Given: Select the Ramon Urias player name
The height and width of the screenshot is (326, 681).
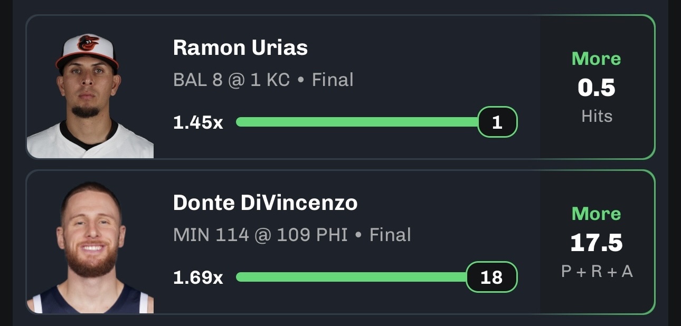Looking at the screenshot, I should (x=240, y=48).
